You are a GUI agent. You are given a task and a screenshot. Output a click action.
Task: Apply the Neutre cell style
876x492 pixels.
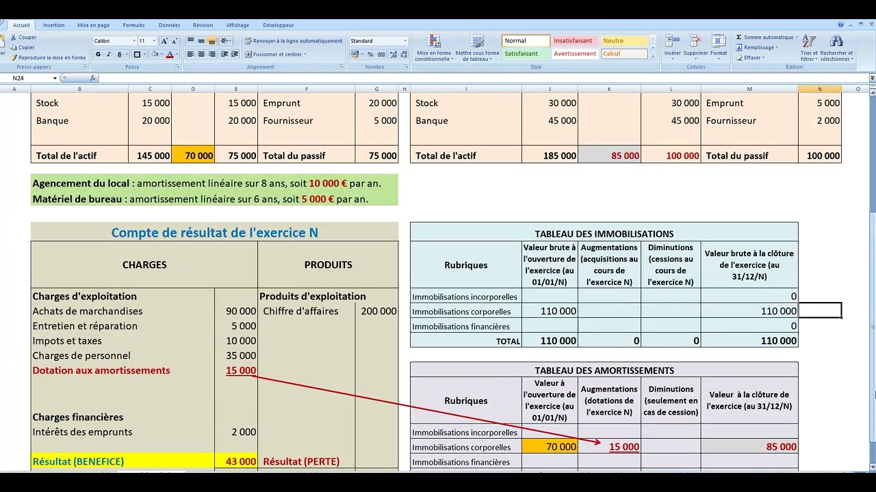[x=624, y=41]
